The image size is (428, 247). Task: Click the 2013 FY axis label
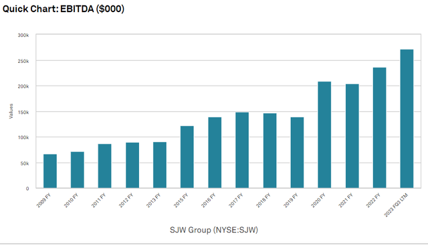(153, 200)
